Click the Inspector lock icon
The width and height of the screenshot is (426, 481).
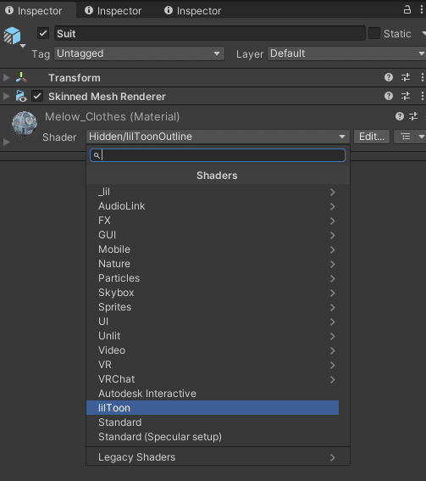coord(407,9)
